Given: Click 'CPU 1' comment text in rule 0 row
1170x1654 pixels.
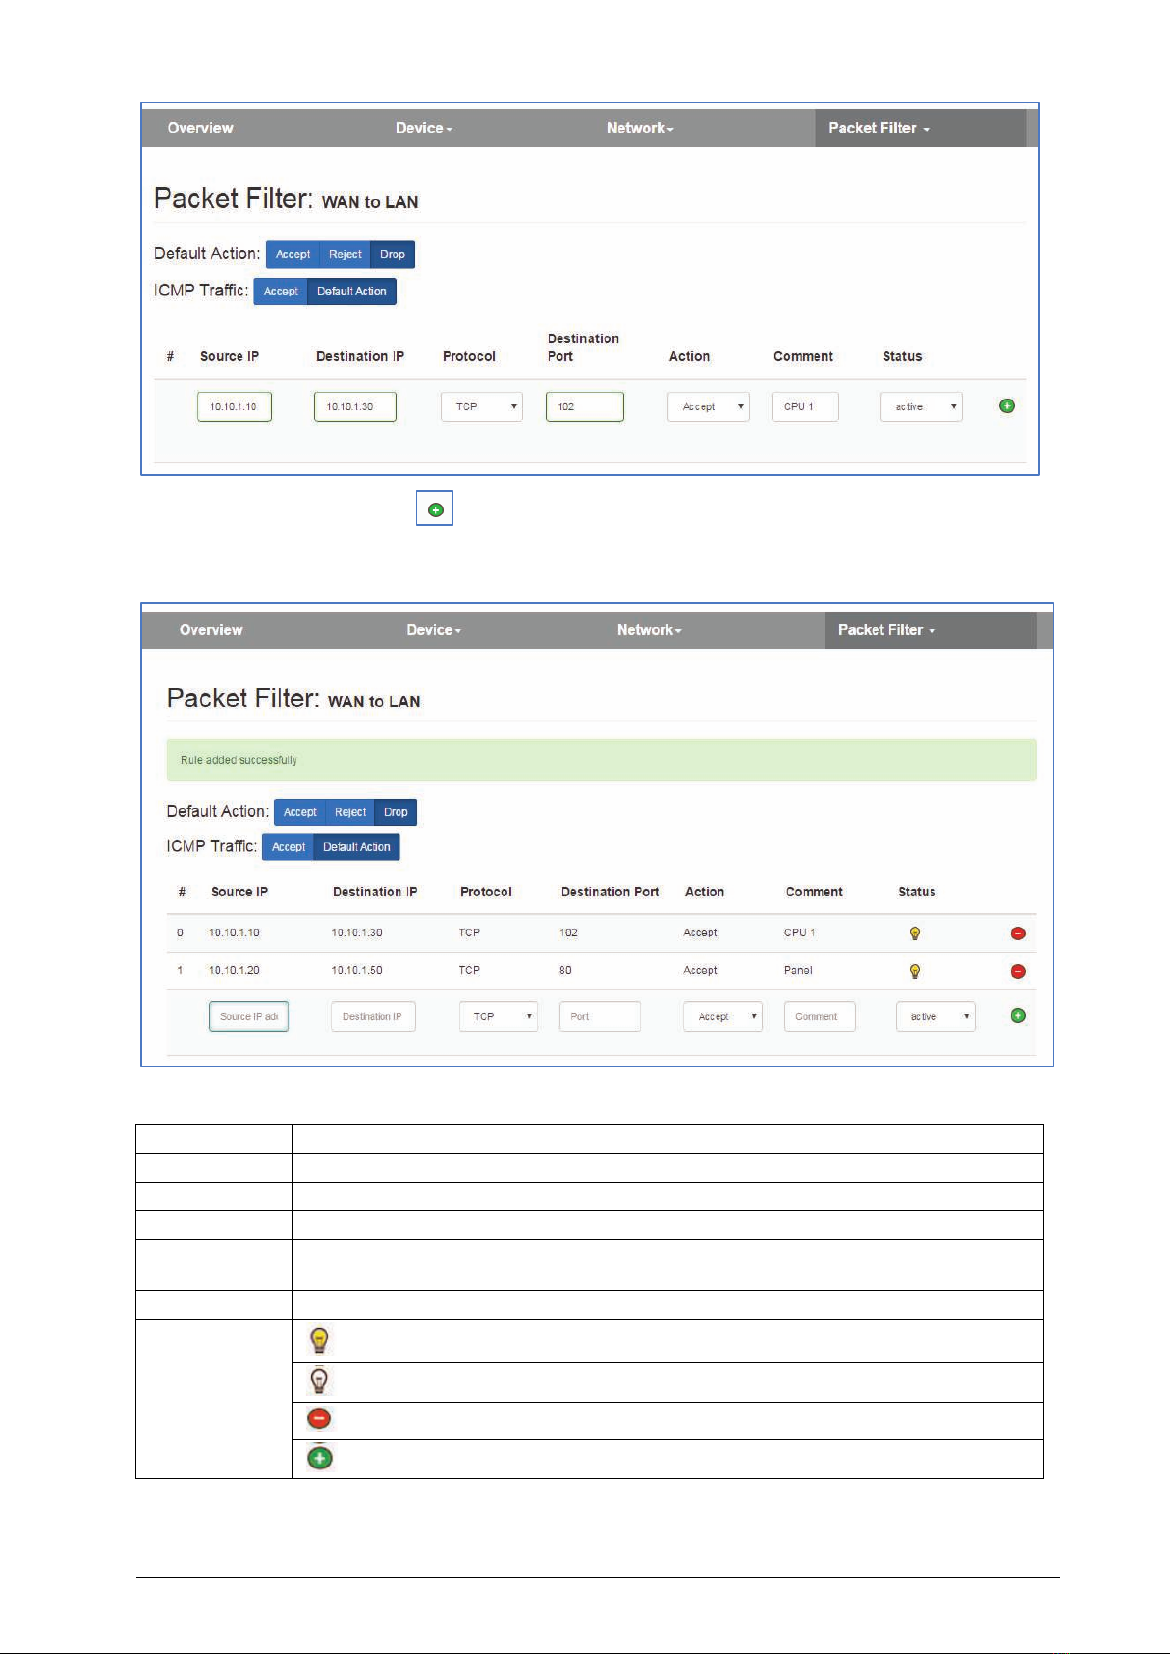Looking at the screenshot, I should click(x=799, y=933).
